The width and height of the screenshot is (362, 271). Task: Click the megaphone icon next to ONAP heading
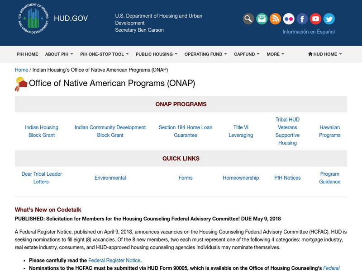click(x=20, y=82)
